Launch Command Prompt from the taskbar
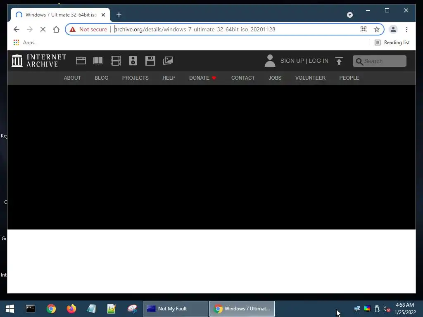 point(31,309)
